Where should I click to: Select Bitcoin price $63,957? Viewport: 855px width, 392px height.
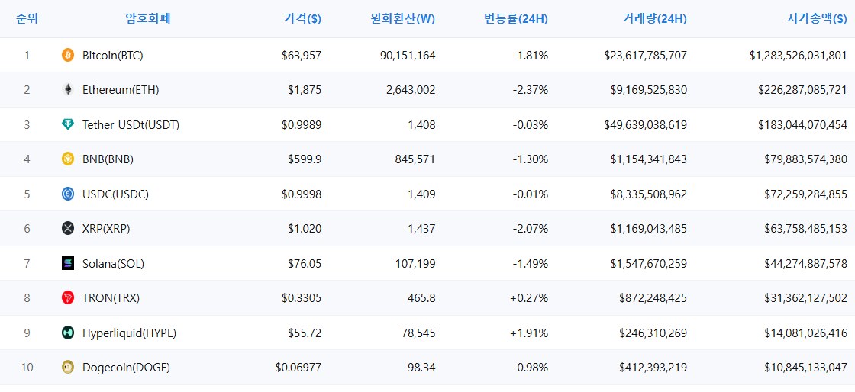(x=302, y=55)
